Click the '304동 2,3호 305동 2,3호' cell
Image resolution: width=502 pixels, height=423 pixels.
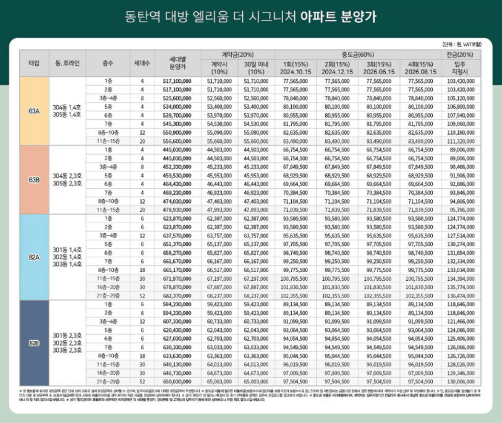coord(67,180)
